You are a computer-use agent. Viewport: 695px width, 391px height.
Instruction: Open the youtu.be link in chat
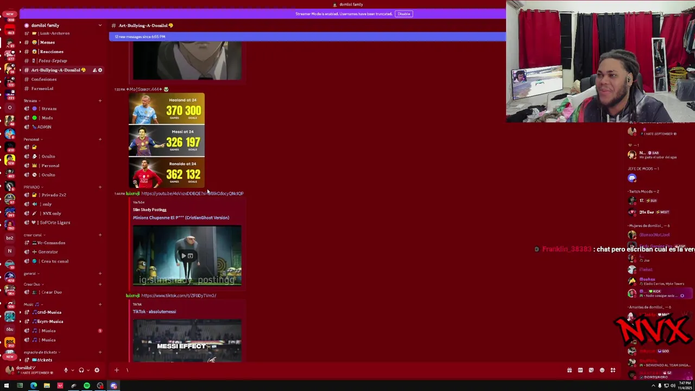[192, 193]
